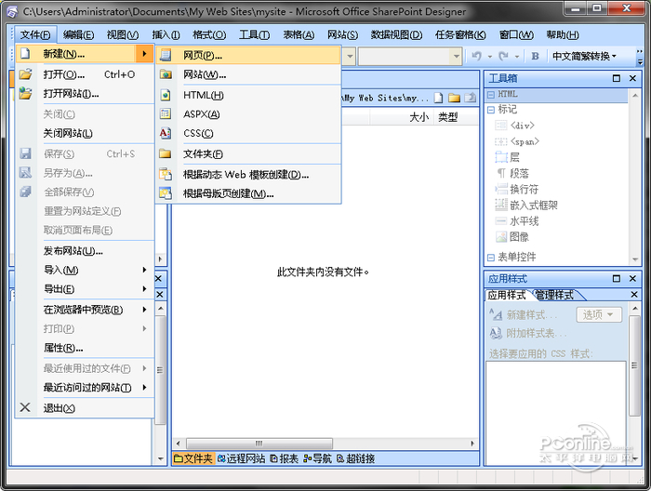This screenshot has width=651, height=491.
Task: Maximize the 工具箱 toolbox pane
Action: click(616, 78)
